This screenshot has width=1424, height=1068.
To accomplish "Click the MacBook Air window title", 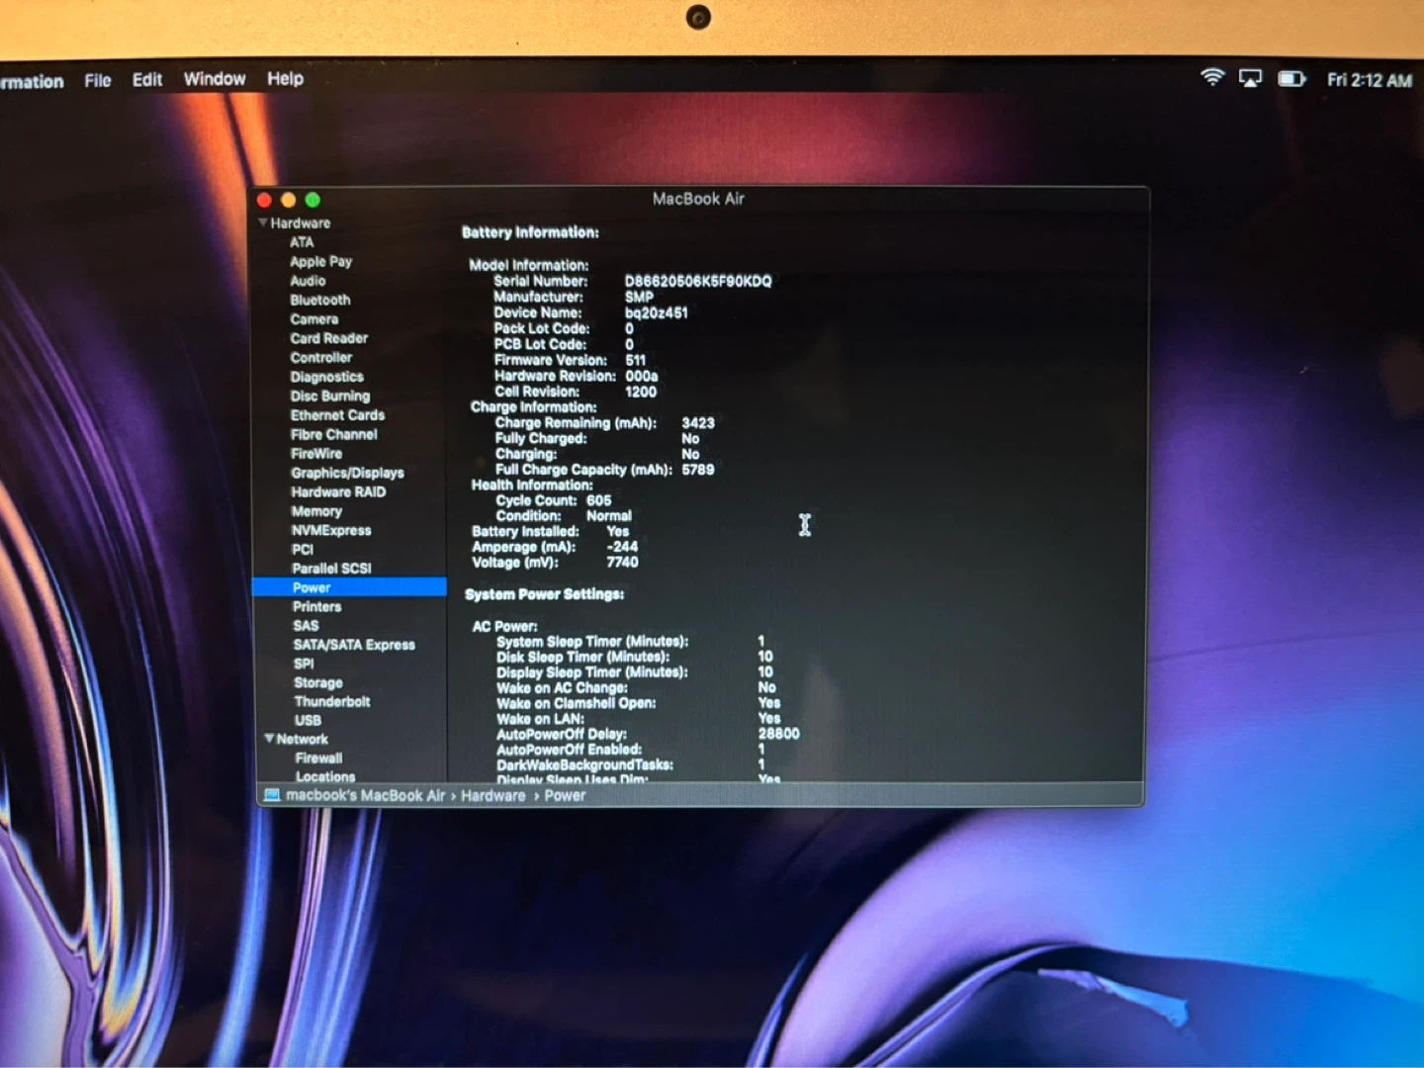I will [x=698, y=199].
